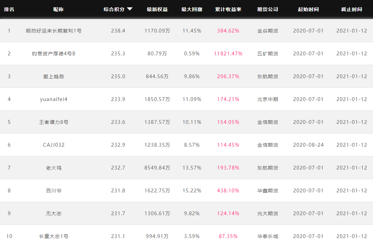This screenshot has height=246, width=373.
Task: Click score value 235.0
Action: pyautogui.click(x=118, y=76)
